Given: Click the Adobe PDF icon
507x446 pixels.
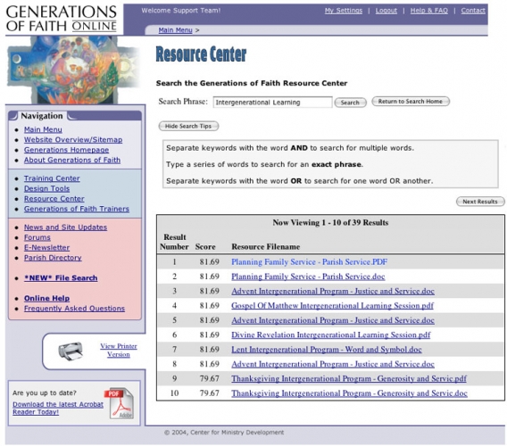Looking at the screenshot, I should coord(119,403).
